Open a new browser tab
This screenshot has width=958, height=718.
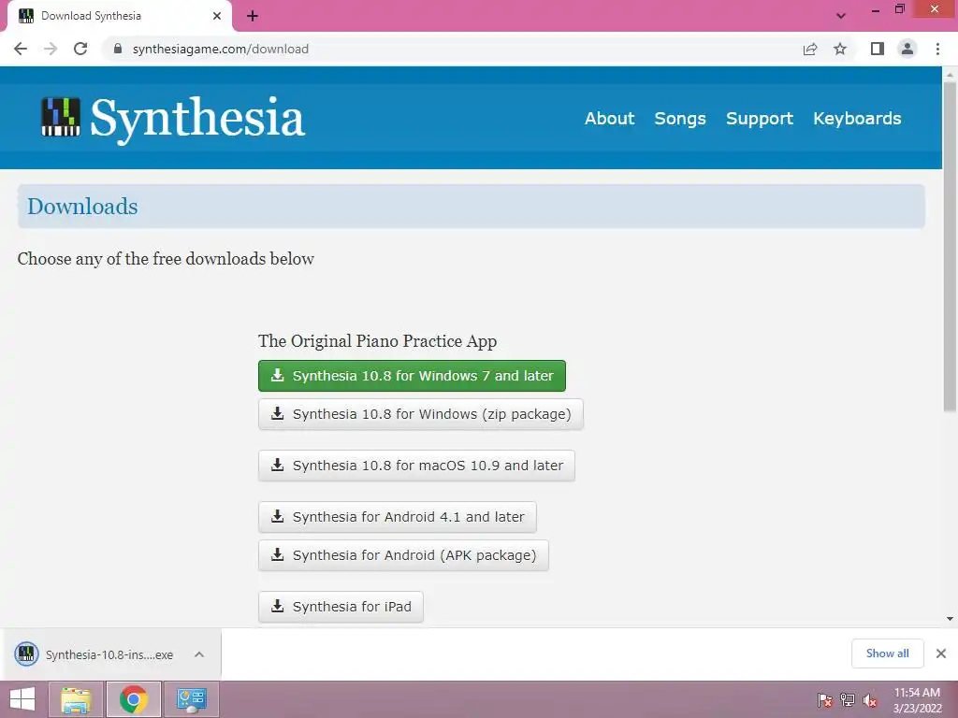coord(253,16)
